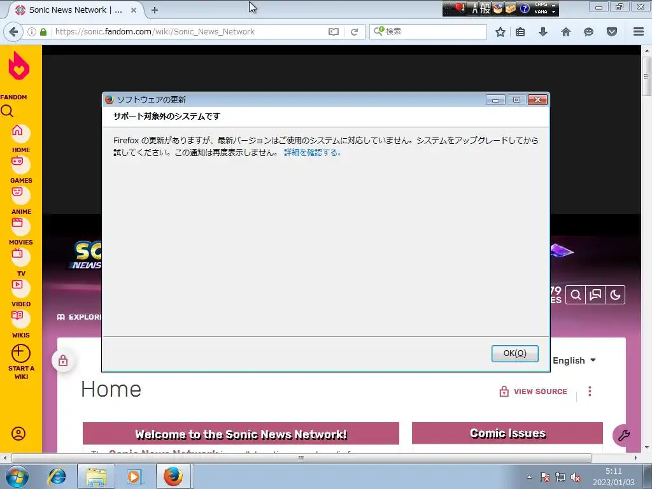
Task: Open Windows Media Player from taskbar
Action: [x=134, y=476]
